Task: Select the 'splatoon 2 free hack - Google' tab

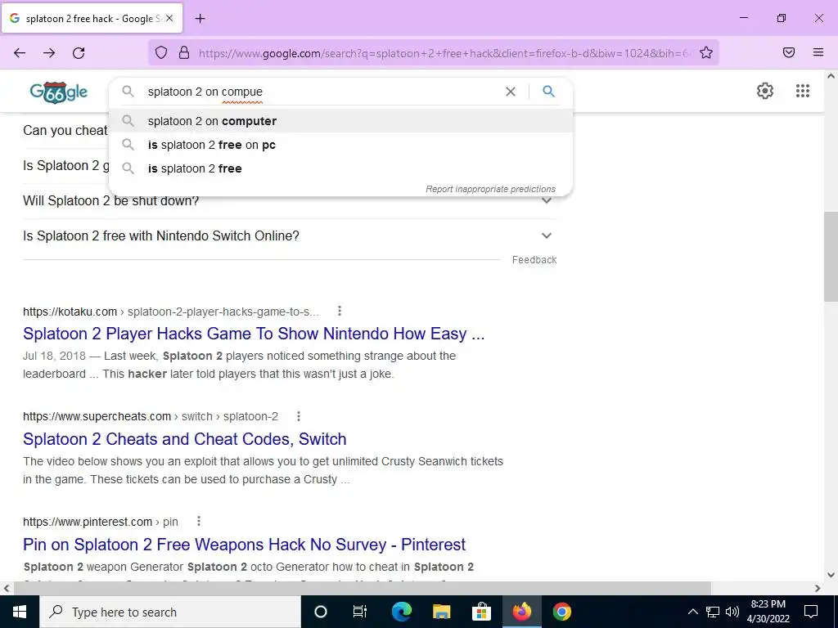Action: [x=92, y=18]
